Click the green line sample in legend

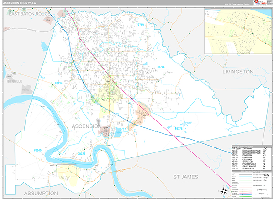point(245,197)
